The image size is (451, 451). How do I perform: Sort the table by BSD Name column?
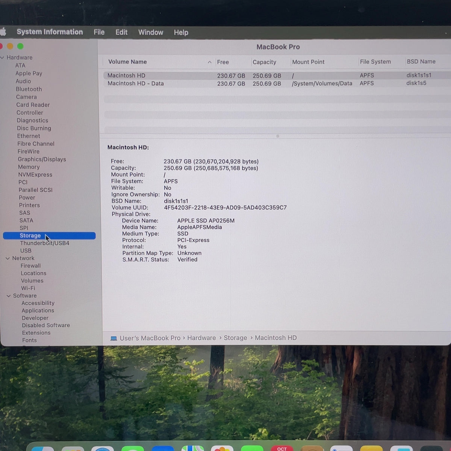(x=421, y=61)
